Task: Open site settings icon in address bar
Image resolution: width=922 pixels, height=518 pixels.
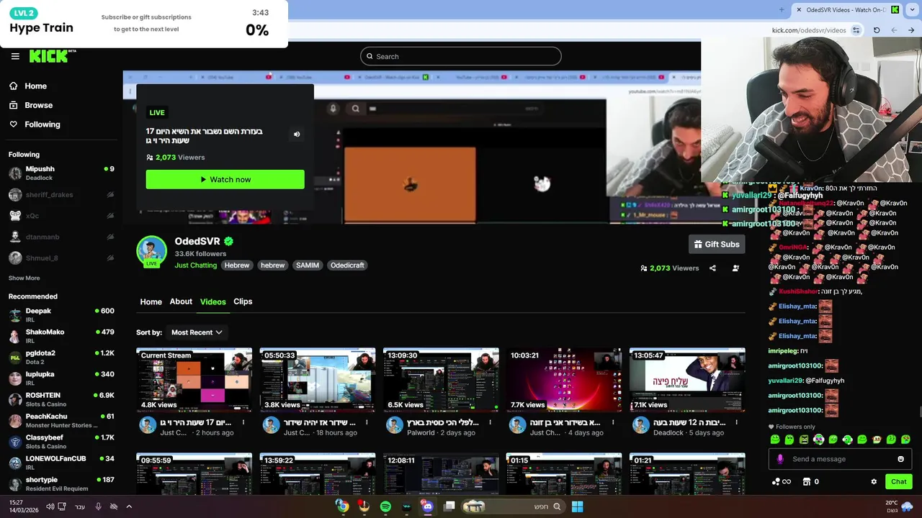Action: point(856,30)
